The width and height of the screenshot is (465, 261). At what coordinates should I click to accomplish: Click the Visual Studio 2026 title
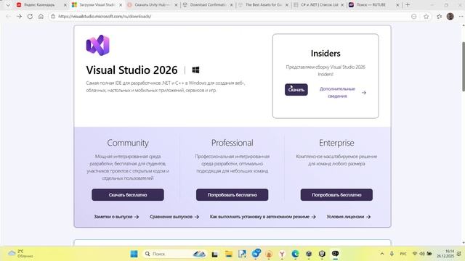[132, 70]
